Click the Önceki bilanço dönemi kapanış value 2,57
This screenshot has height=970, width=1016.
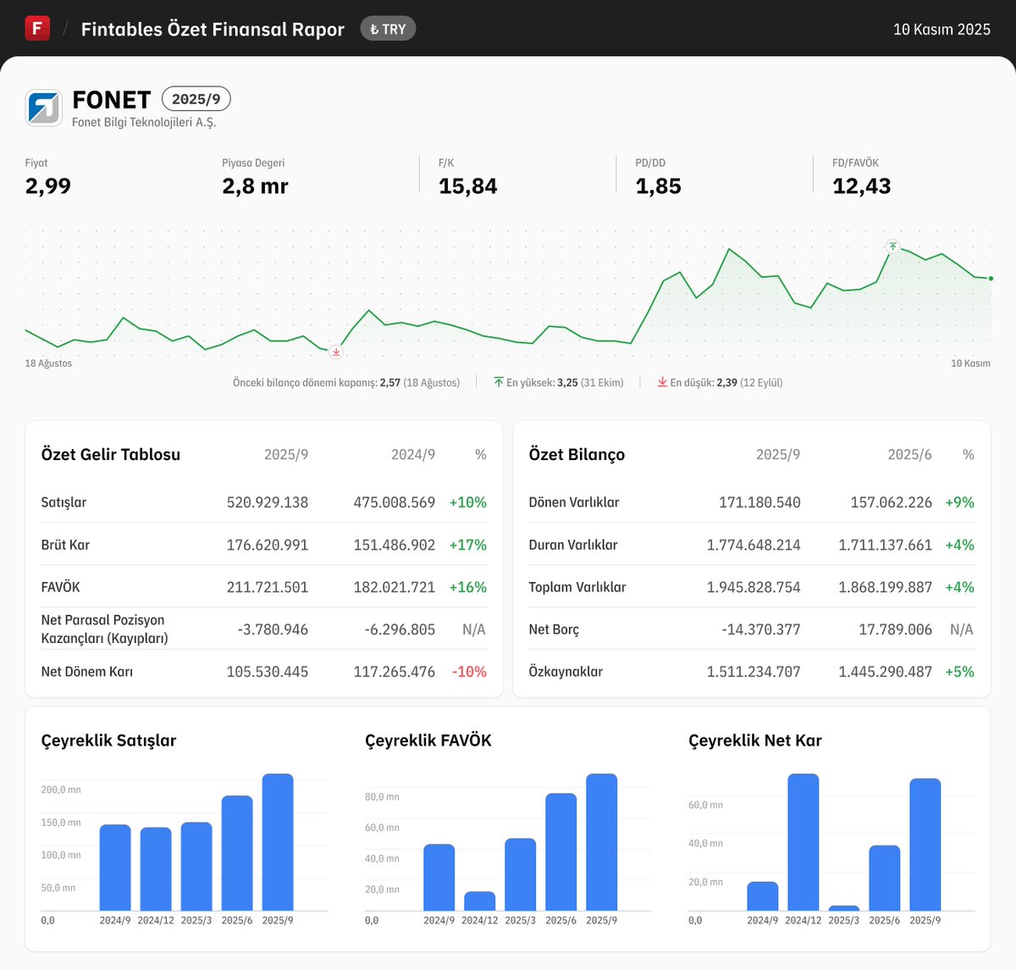coord(389,382)
